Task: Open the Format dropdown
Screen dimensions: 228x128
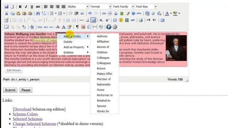Action: (x=100, y=7)
